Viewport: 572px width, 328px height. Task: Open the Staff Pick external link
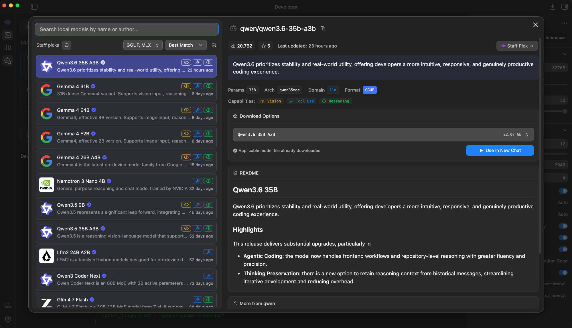pyautogui.click(x=516, y=46)
